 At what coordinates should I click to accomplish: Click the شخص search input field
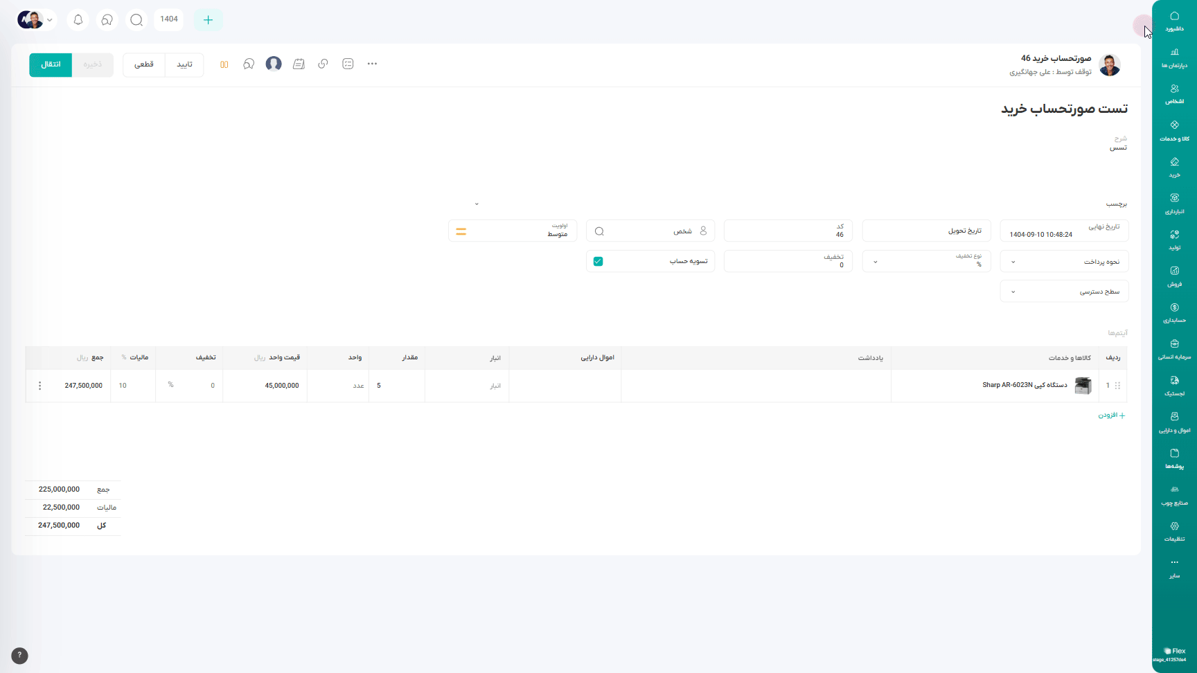point(650,231)
